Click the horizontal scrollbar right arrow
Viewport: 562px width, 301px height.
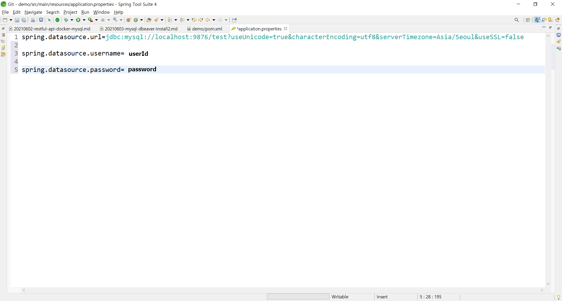(542, 290)
